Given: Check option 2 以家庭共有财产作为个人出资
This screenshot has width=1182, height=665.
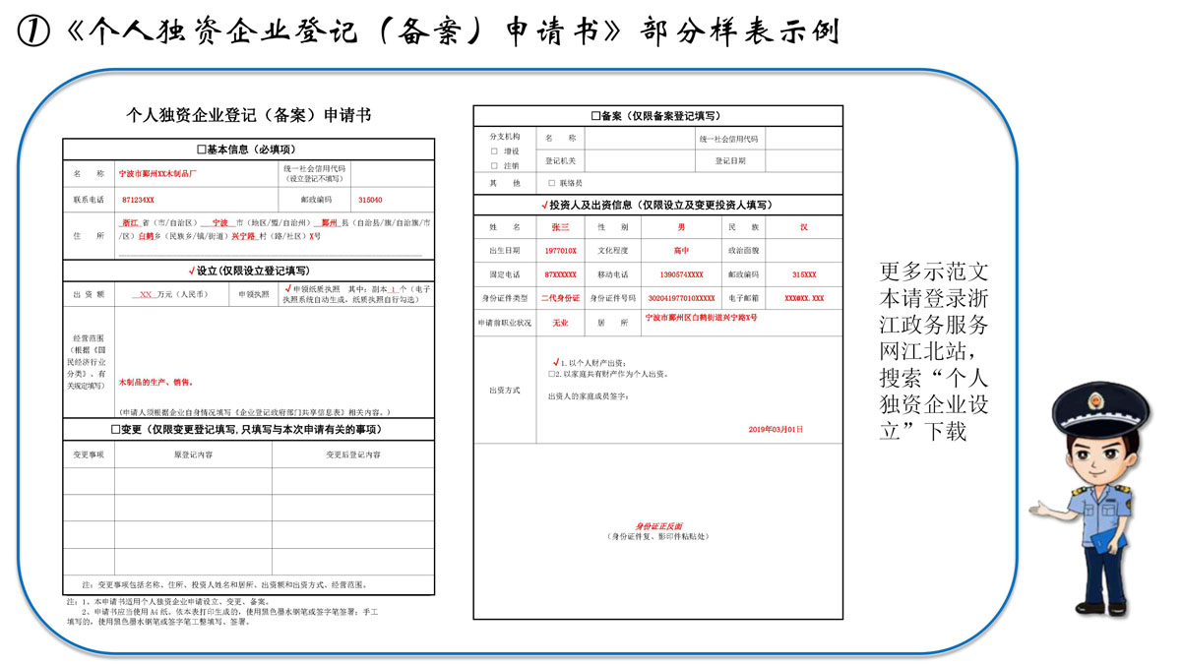Looking at the screenshot, I should pyautogui.click(x=551, y=375).
